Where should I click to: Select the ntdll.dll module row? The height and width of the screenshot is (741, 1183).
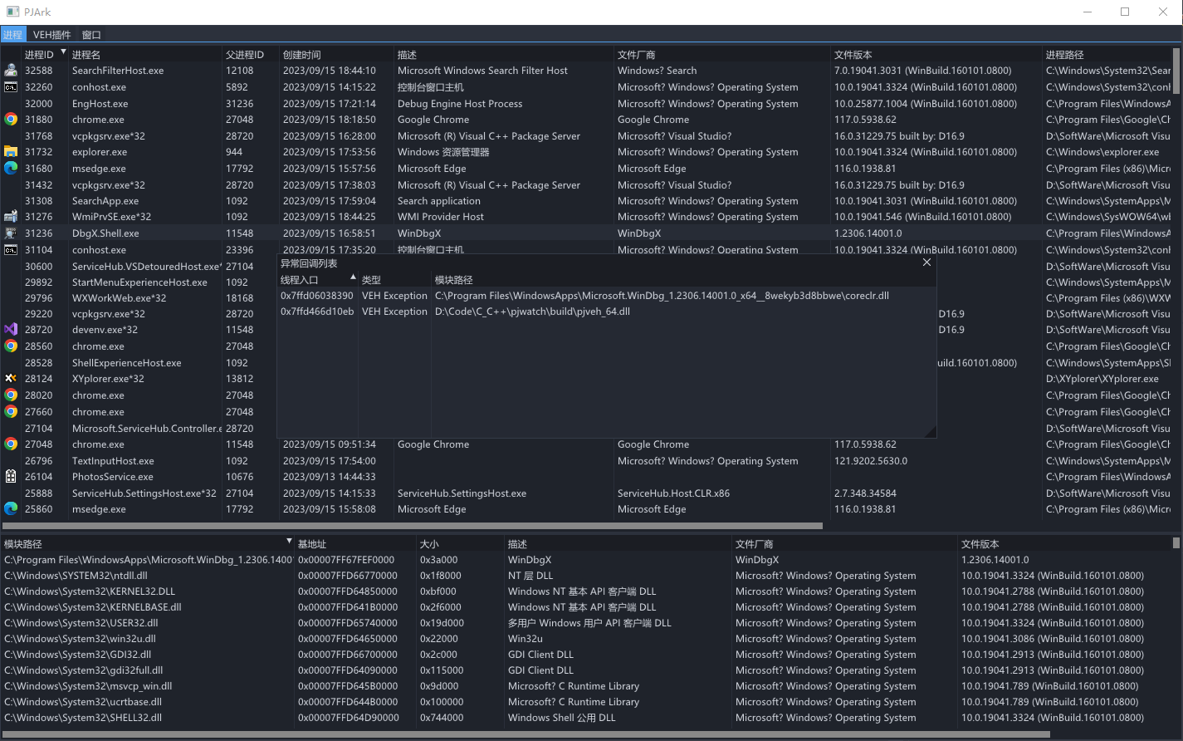586,576
